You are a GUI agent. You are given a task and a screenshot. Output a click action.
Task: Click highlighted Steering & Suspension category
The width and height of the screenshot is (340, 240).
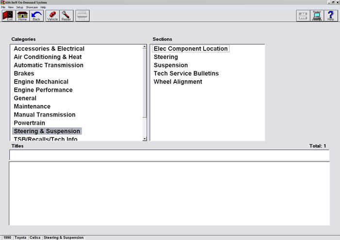tap(47, 131)
